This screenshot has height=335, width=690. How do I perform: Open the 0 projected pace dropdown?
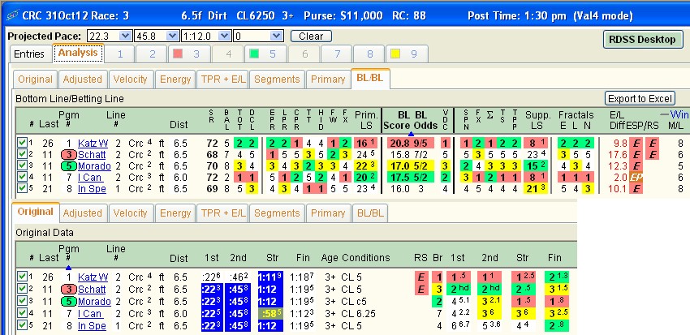coord(277,36)
